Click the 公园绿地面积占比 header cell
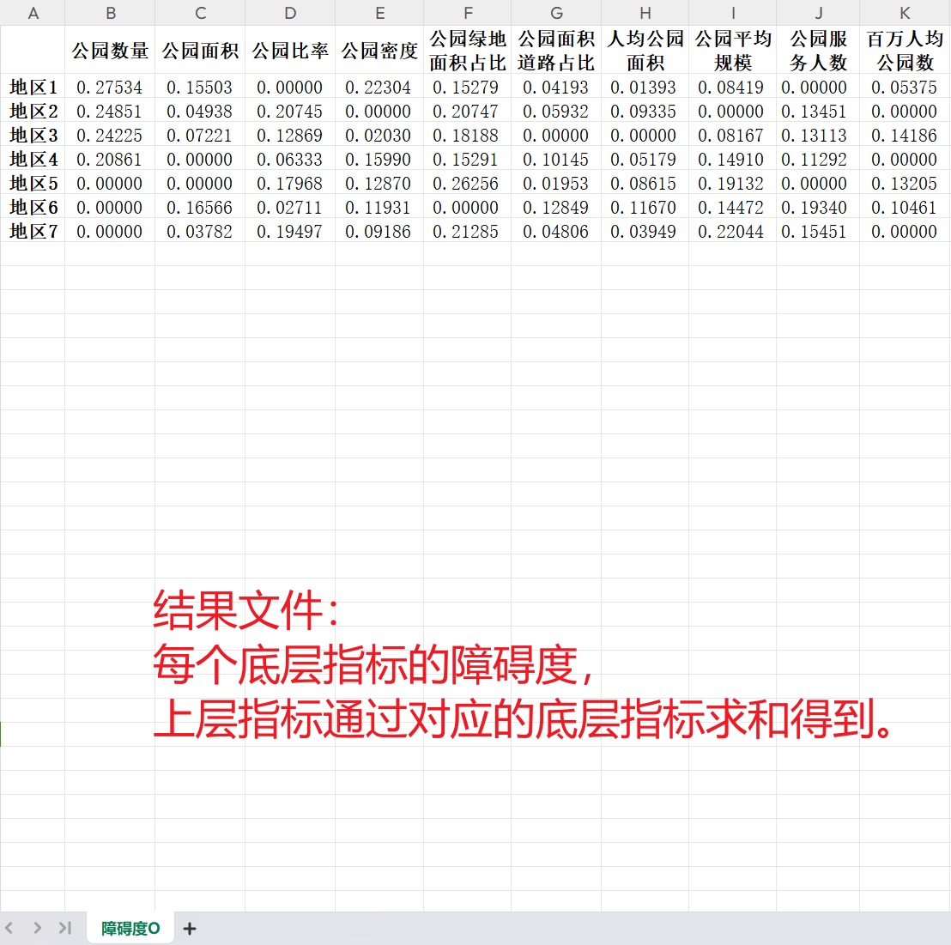 pos(468,51)
